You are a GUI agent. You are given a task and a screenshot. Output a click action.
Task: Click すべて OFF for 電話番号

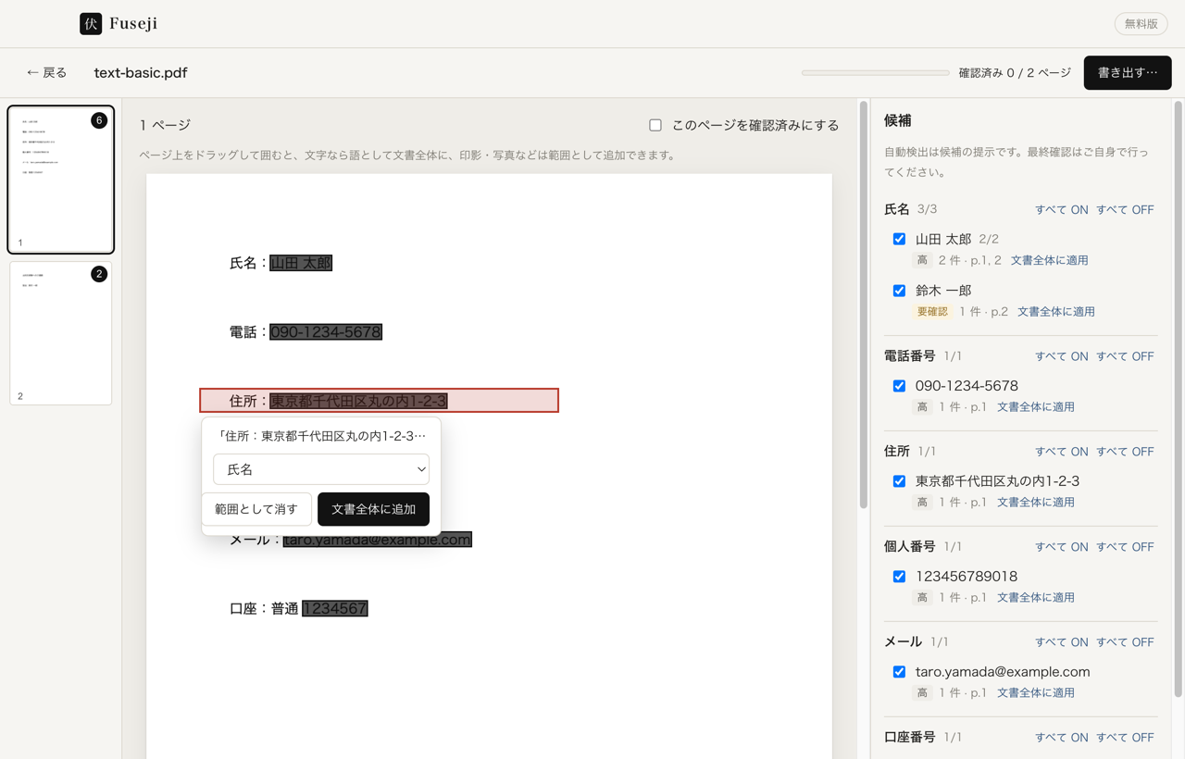pyautogui.click(x=1125, y=356)
